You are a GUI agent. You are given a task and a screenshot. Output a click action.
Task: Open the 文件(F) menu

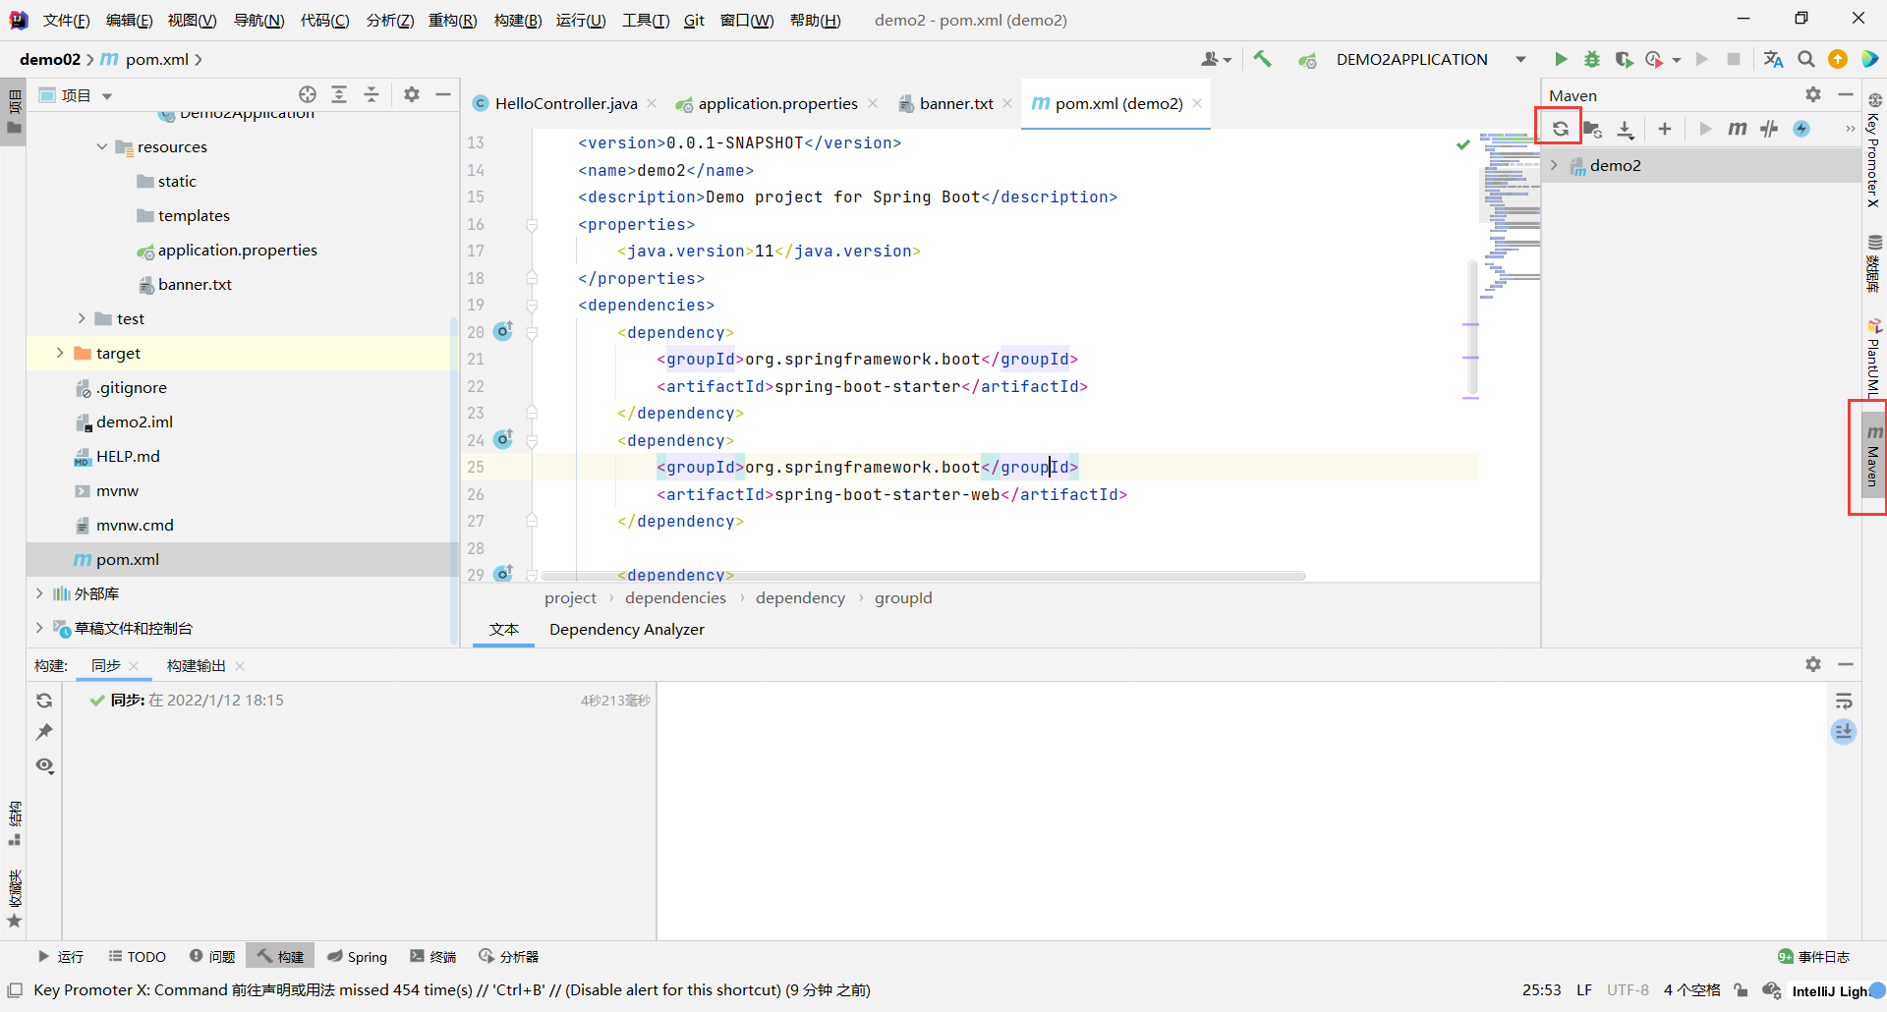tap(66, 20)
